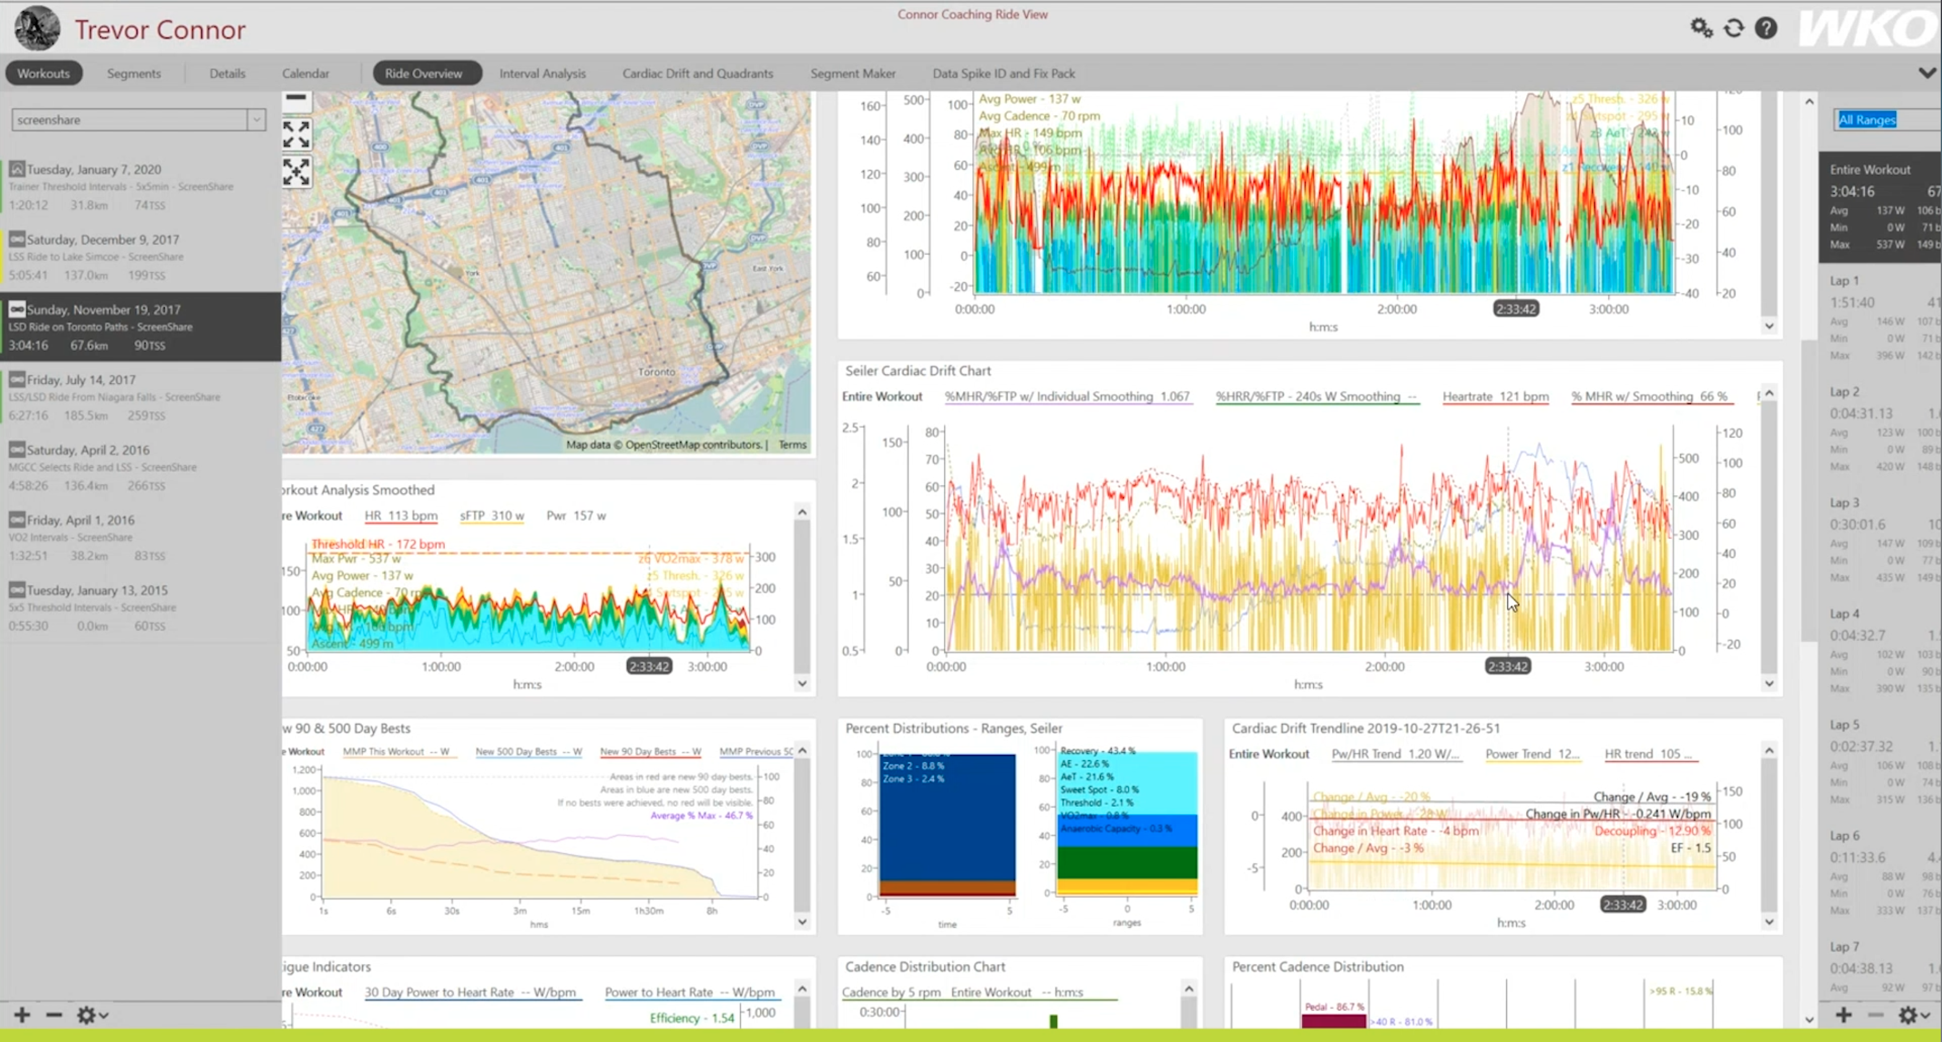Toggle MMP This Workout series display

tap(399, 752)
